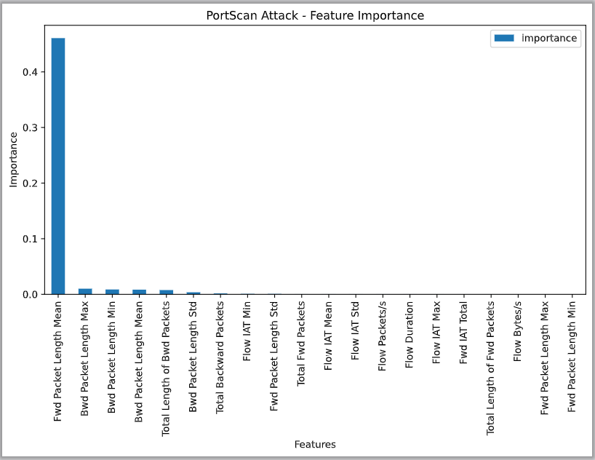
Task: Click the 0.2 y-axis tick label
Action: click(31, 183)
